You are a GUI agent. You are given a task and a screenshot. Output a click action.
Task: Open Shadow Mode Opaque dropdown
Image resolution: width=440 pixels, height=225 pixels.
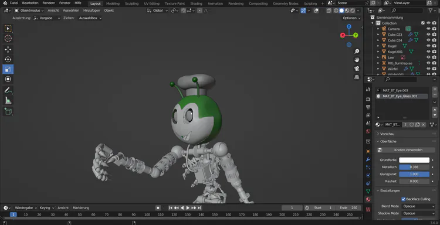(x=418, y=213)
